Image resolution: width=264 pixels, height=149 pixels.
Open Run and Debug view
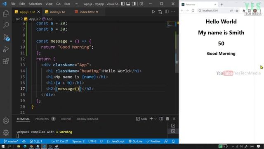tap(6, 49)
